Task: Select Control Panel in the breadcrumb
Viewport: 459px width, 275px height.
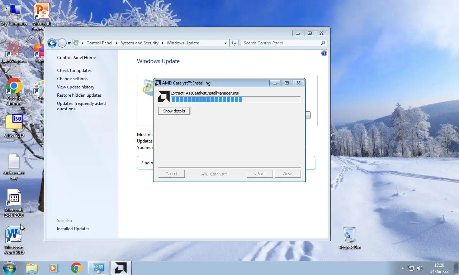Action: [99, 43]
